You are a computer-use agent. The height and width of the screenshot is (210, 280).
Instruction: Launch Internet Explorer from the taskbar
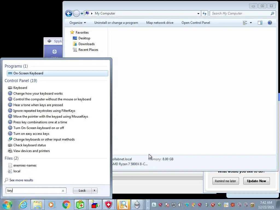coord(23,205)
